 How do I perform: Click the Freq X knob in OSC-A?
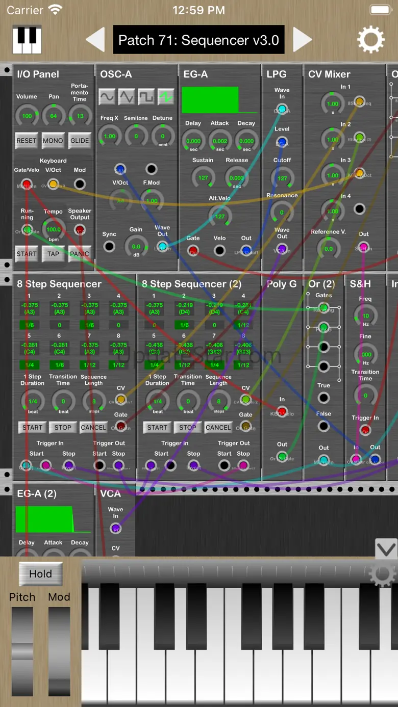click(110, 136)
